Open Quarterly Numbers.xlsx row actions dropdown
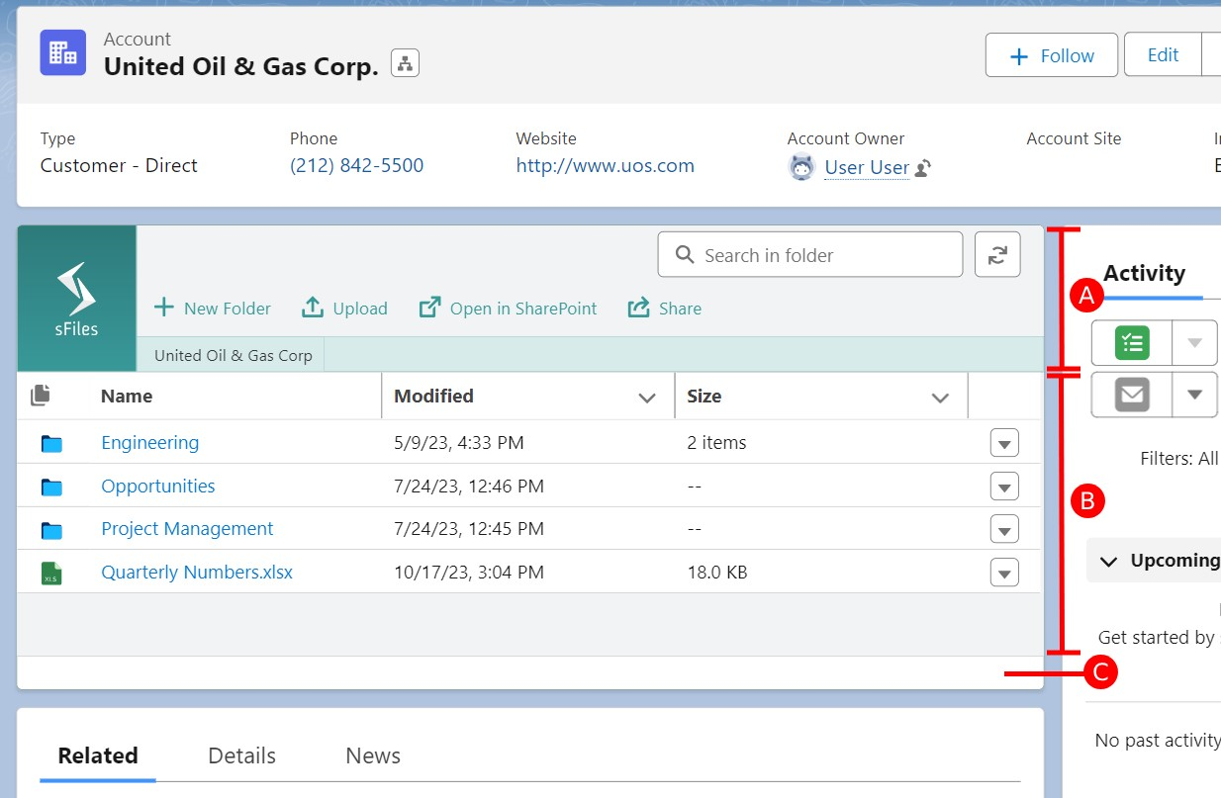Screen dimensions: 1221x798 (x=1004, y=573)
